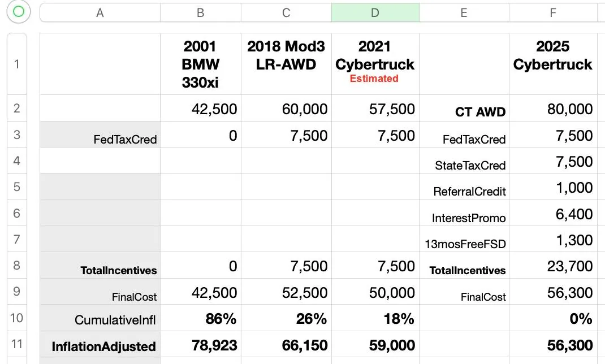Image resolution: width=605 pixels, height=364 pixels.
Task: Select the 42,500 price cell in row 2
Action: click(x=201, y=108)
